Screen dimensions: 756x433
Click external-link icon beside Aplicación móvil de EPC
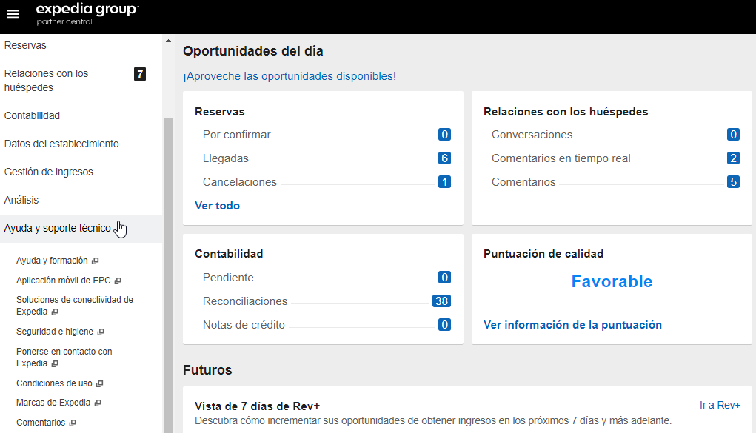pyautogui.click(x=118, y=281)
